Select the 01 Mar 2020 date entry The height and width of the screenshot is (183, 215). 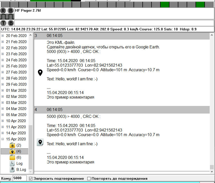[x=16, y=90]
